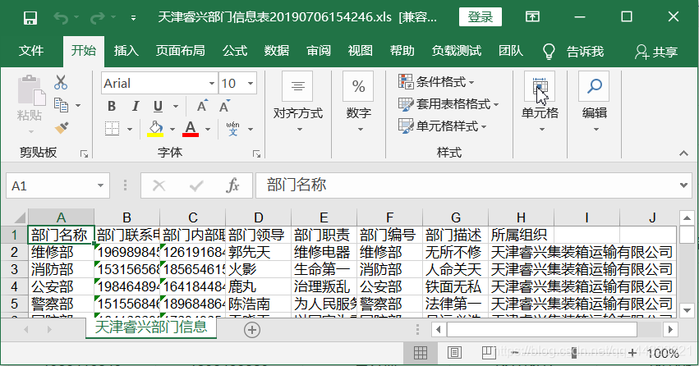
Task: Open the 文件 menu tab
Action: [x=31, y=51]
